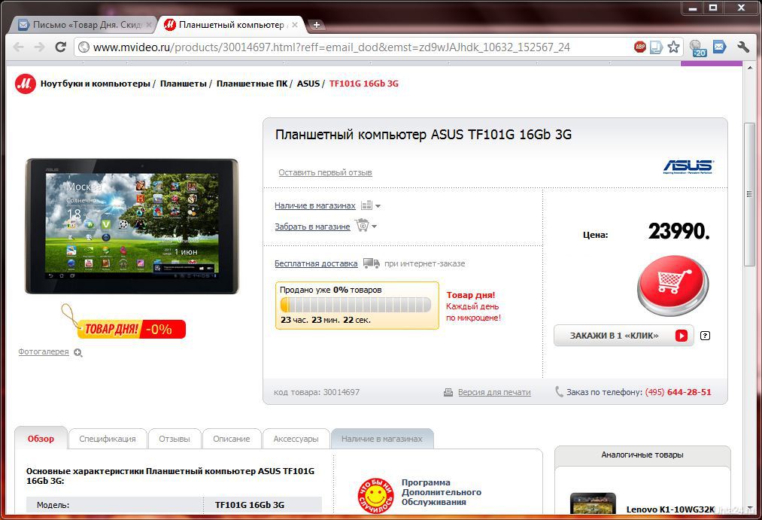Click the browser forward arrow

pos(39,47)
